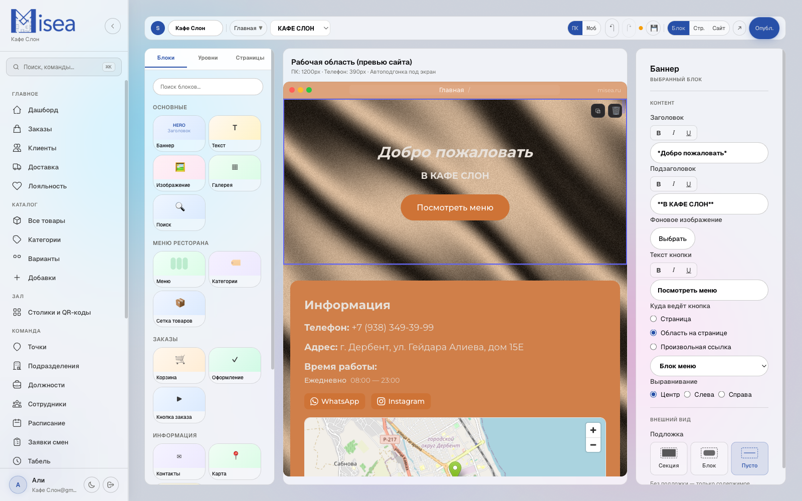
Task: Expand the 'КАФЕ СЛОН' selector
Action: click(x=300, y=28)
